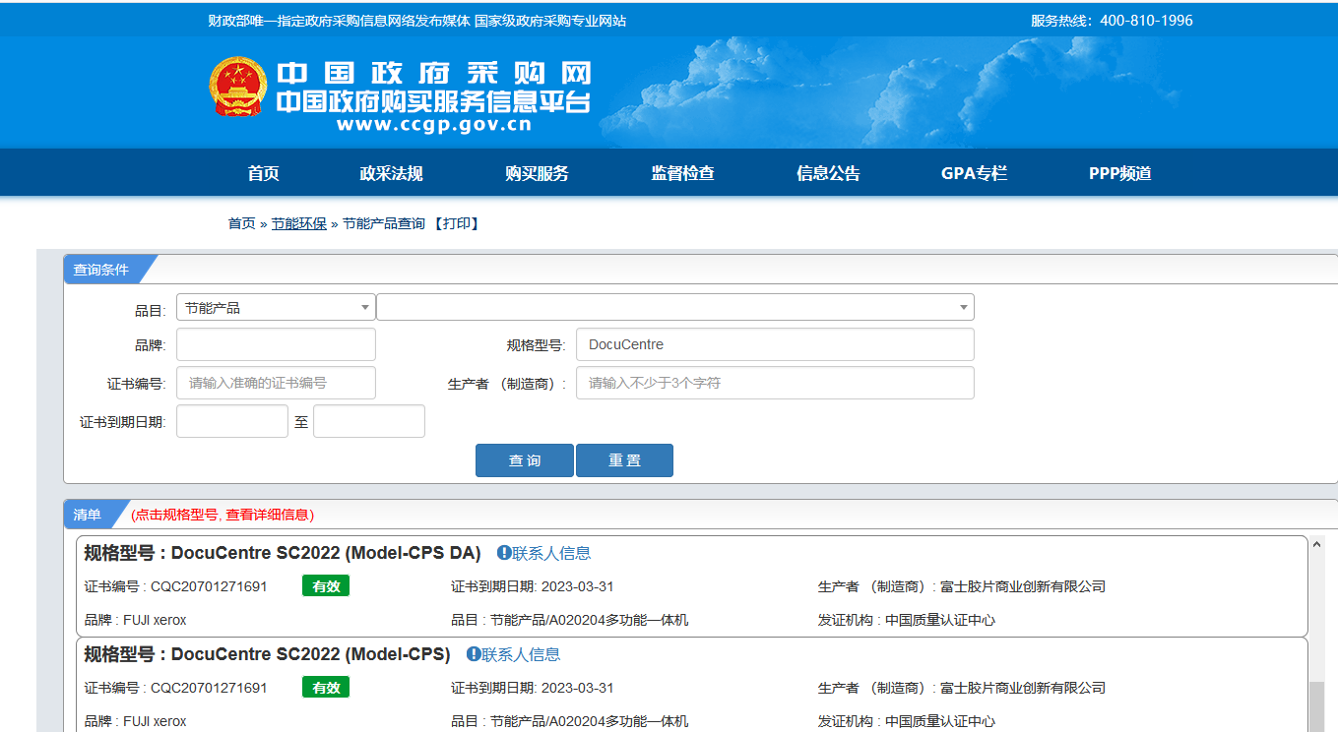Open 联系人信息 for Model-CPS DA entry
The image size is (1338, 732).
coord(551,553)
